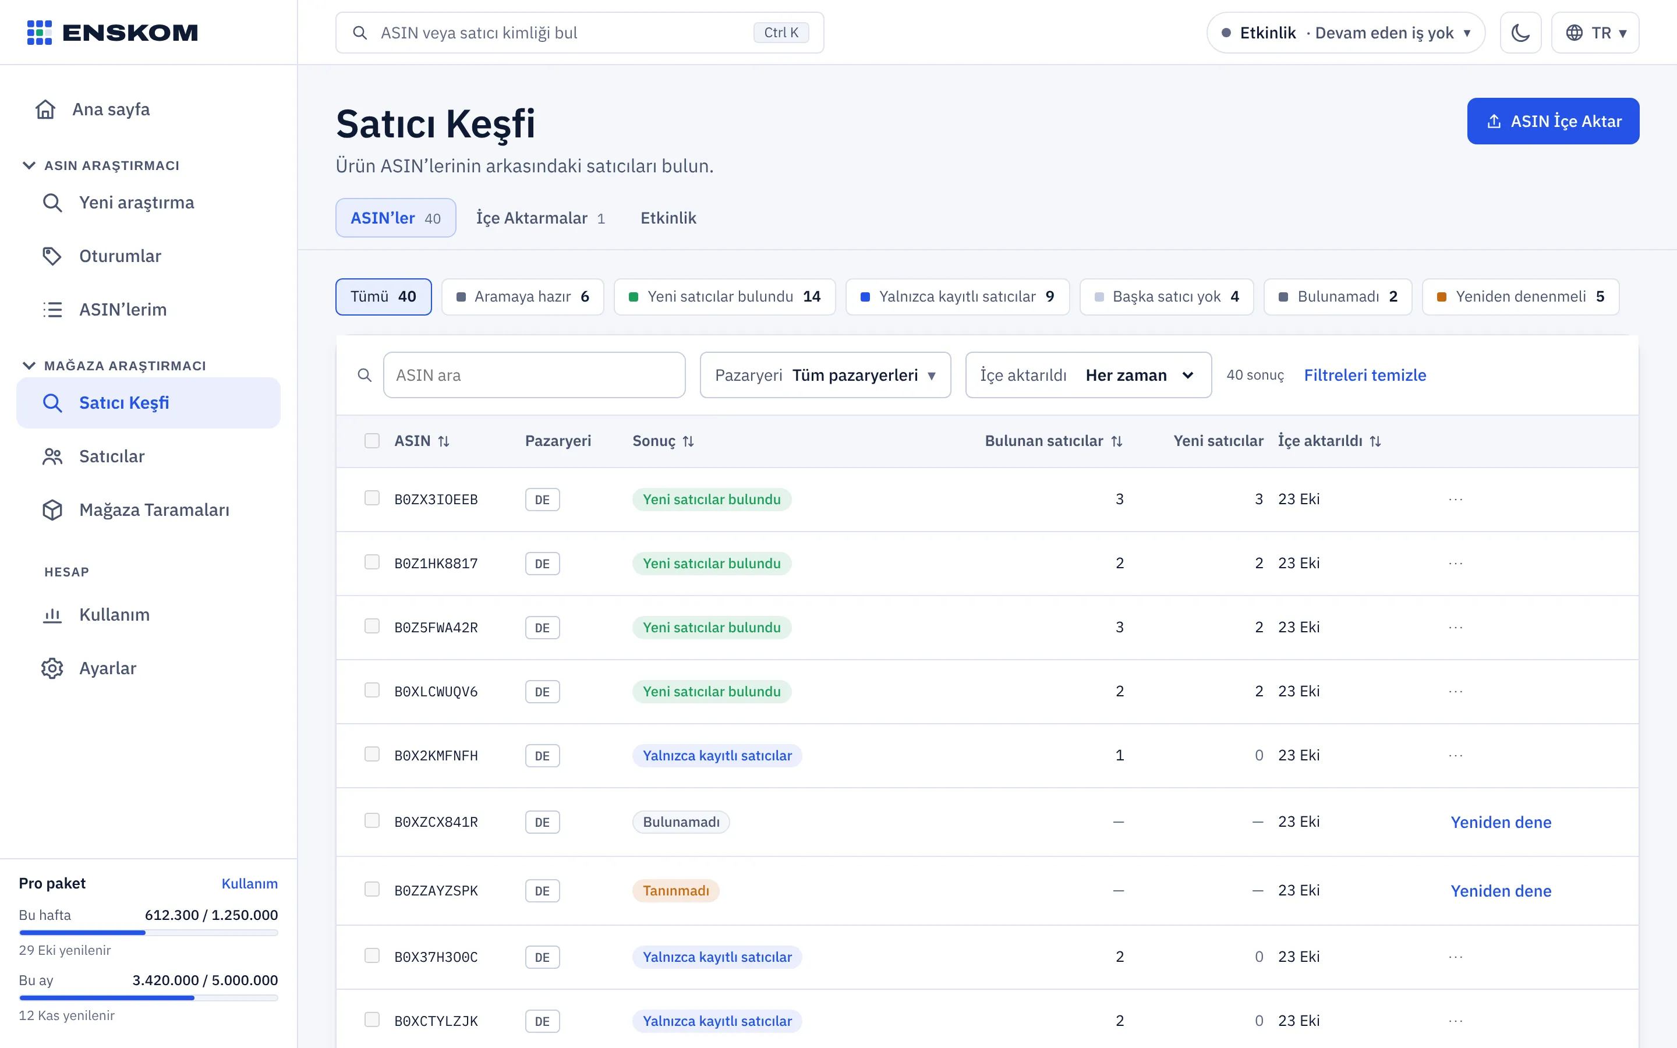Filter by Yeniden denenmeli 5
1677x1048 pixels.
(x=1520, y=297)
